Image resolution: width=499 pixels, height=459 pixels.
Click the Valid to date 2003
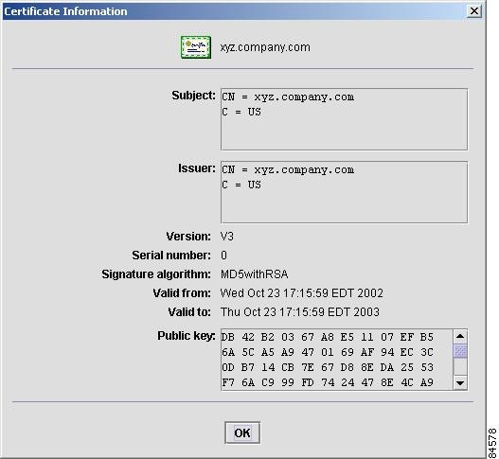[300, 312]
